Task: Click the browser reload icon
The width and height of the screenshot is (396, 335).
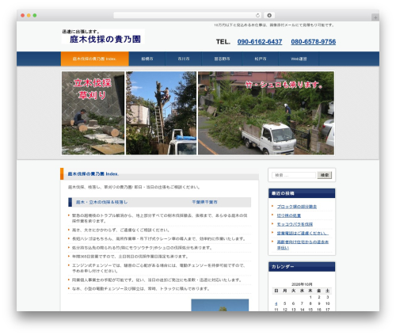Action: 257,15
